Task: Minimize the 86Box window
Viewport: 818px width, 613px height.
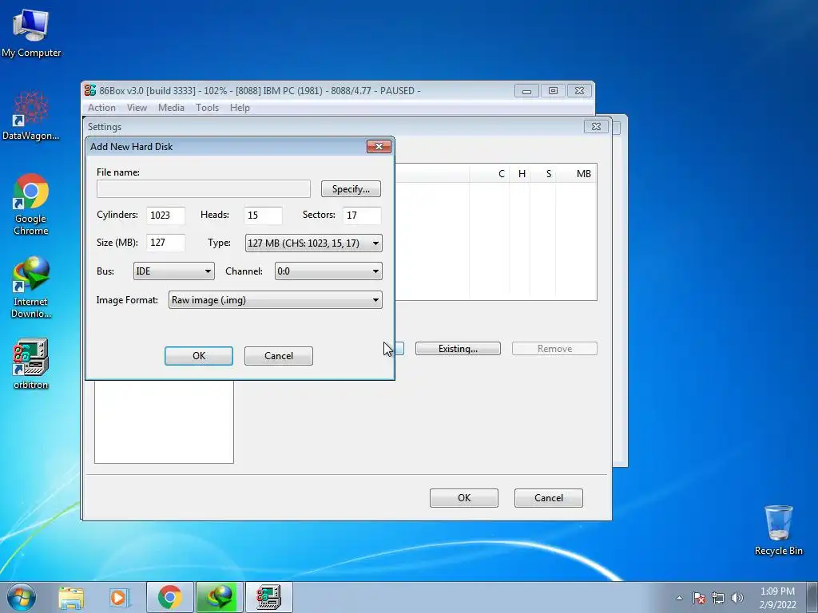Action: tap(526, 91)
